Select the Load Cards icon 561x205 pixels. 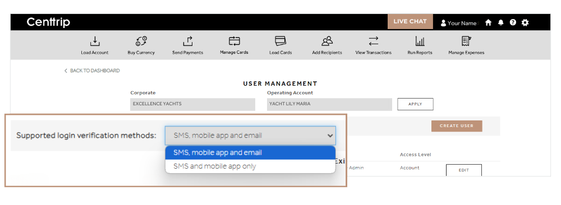coord(280,41)
